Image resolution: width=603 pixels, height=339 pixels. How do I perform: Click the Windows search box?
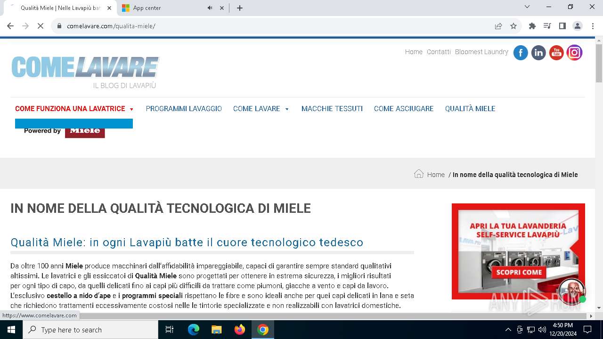click(90, 330)
